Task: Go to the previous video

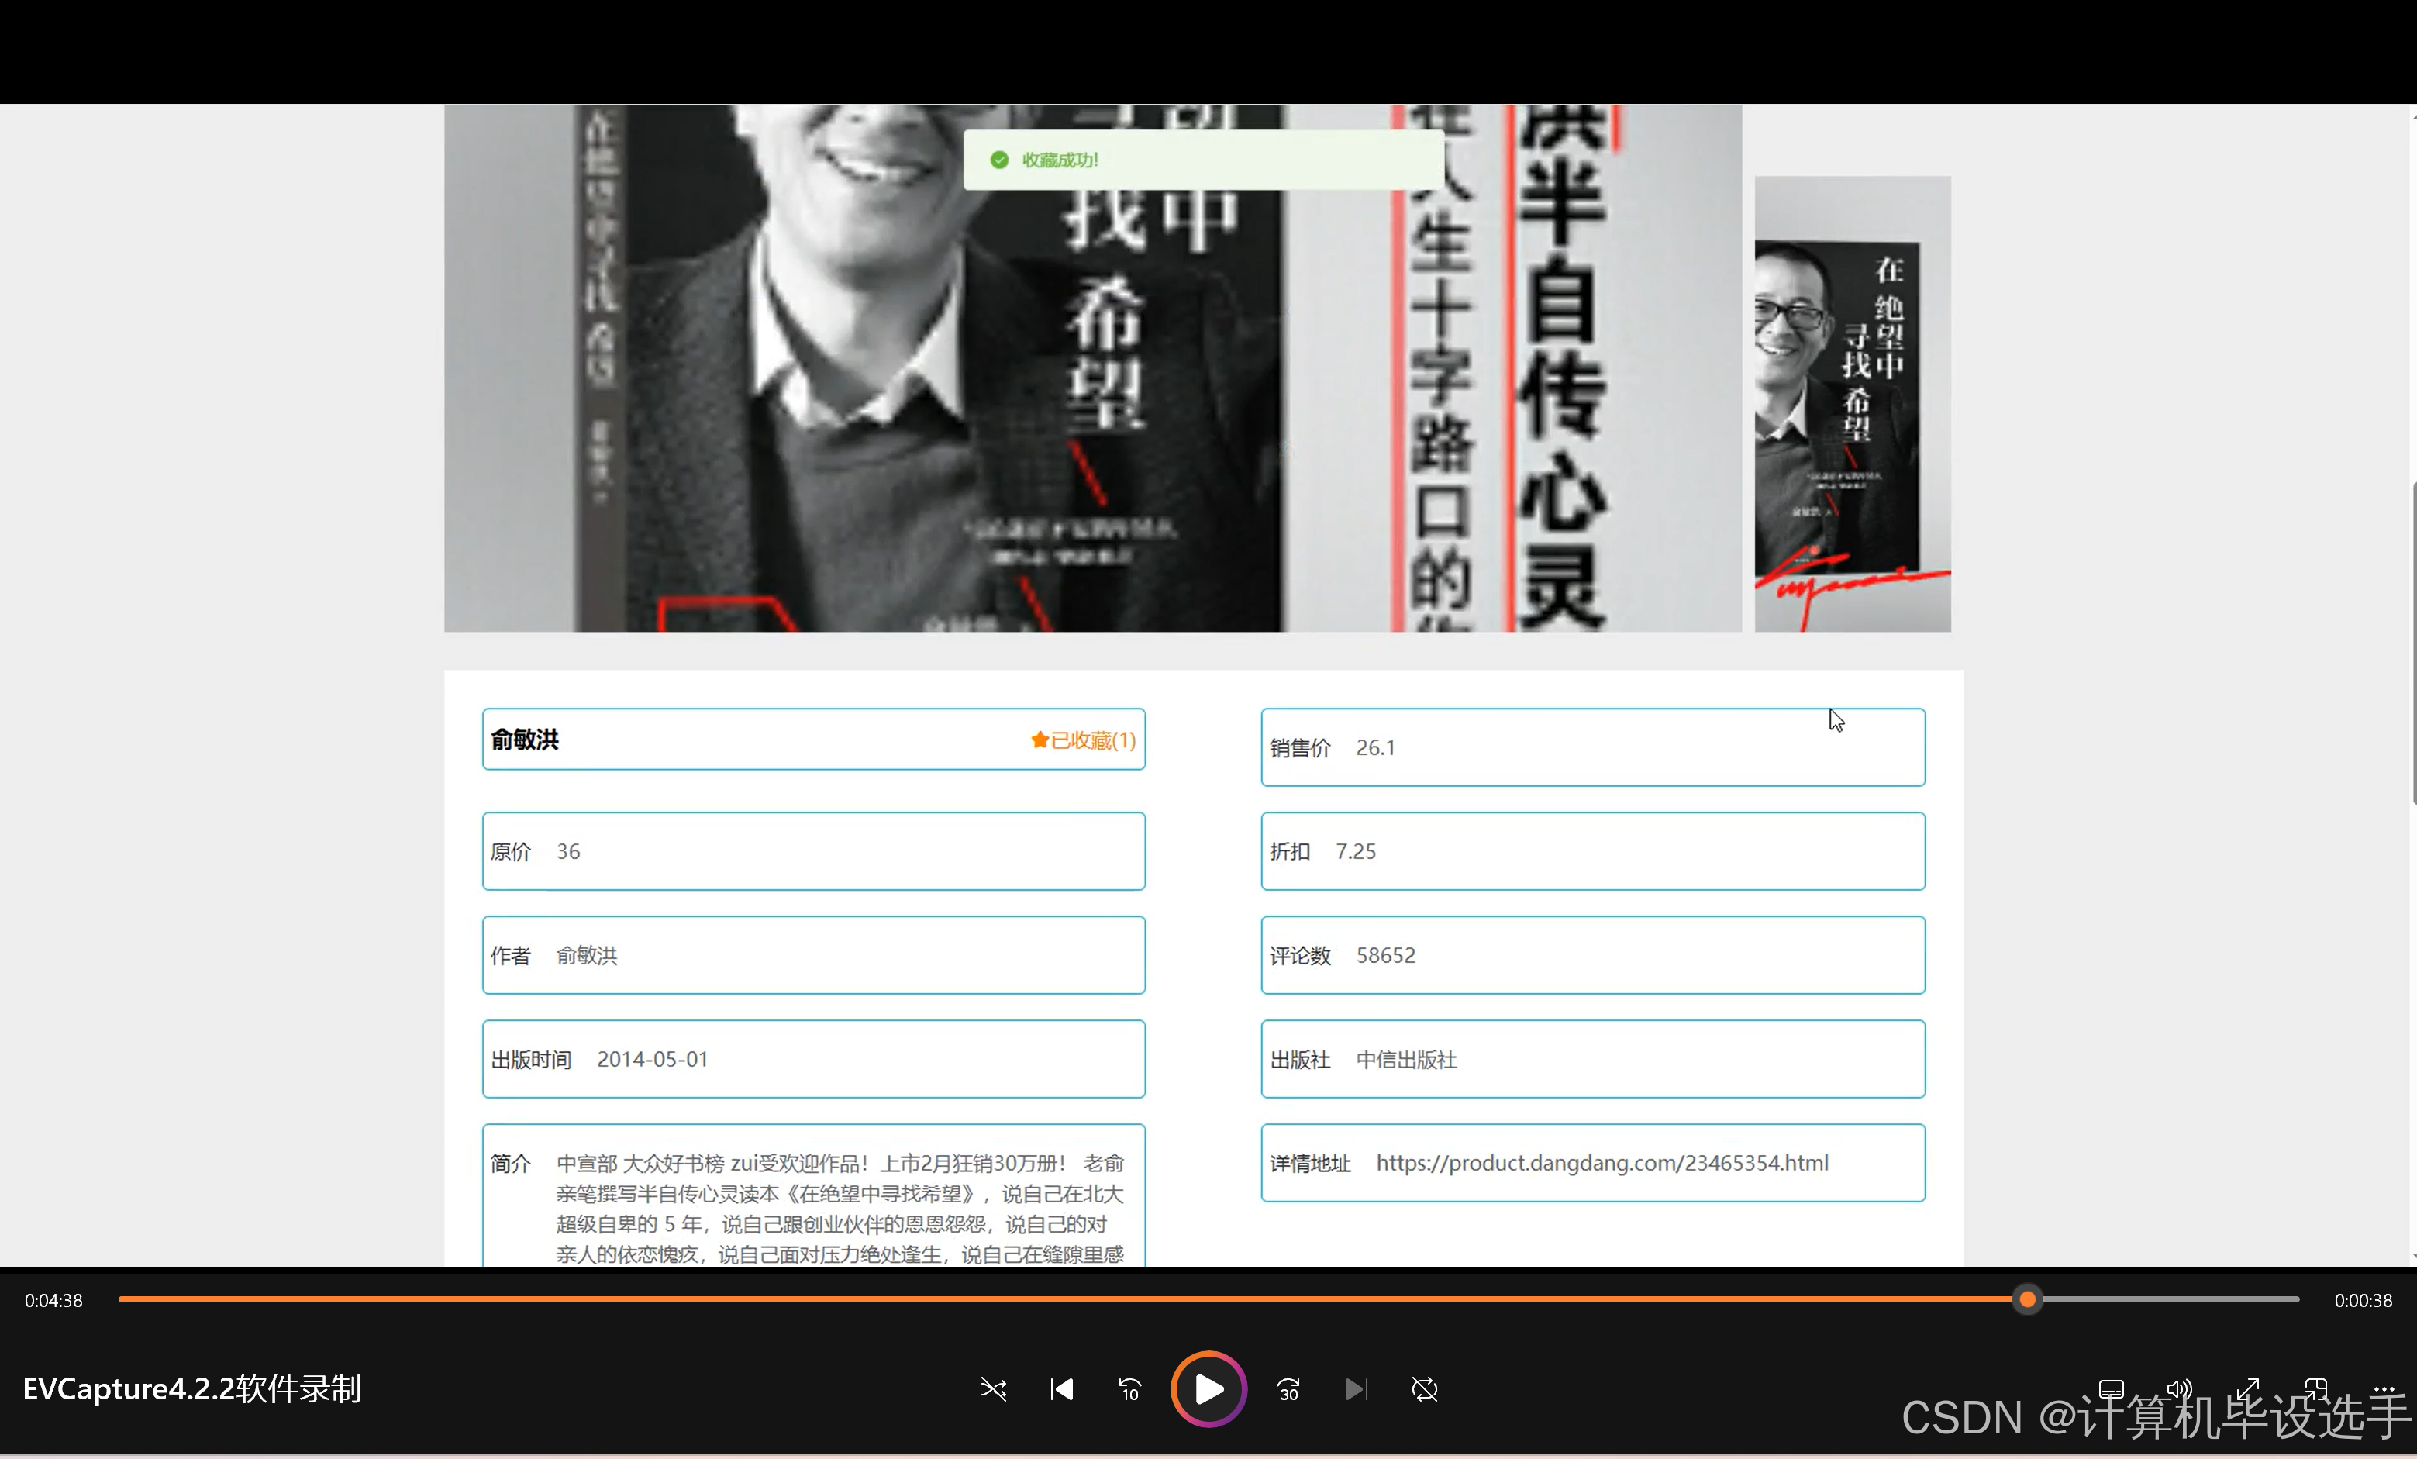Action: pos(1060,1389)
